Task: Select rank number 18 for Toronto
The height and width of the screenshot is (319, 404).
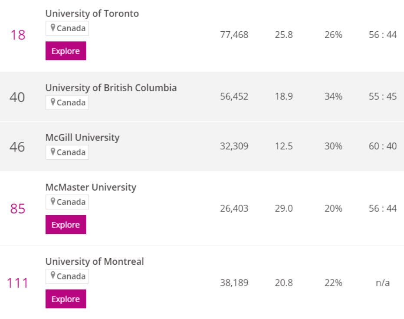Action: (18, 35)
